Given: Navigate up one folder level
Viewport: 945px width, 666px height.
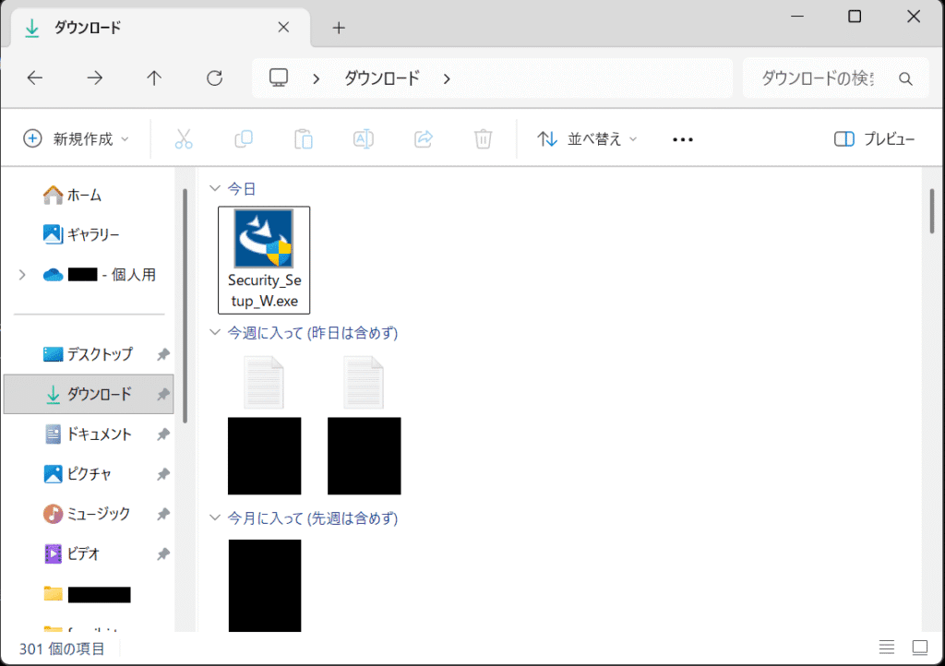Looking at the screenshot, I should pos(153,77).
